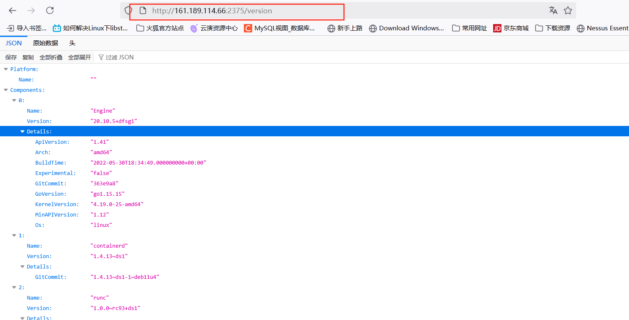Image resolution: width=629 pixels, height=320 pixels.
Task: Collapse the component 1 node
Action: coord(14,235)
